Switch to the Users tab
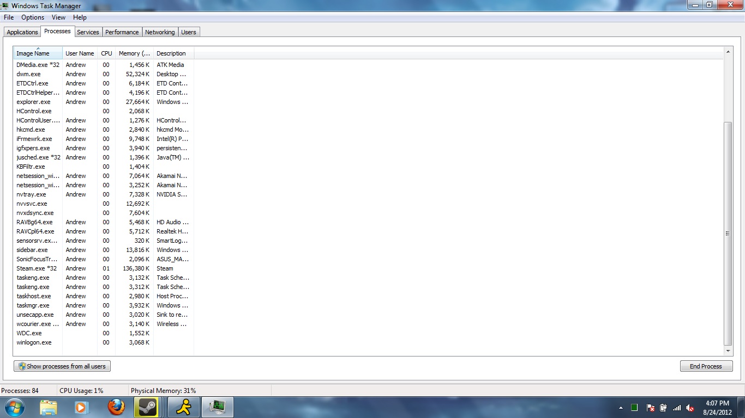This screenshot has height=418, width=745. tap(189, 32)
